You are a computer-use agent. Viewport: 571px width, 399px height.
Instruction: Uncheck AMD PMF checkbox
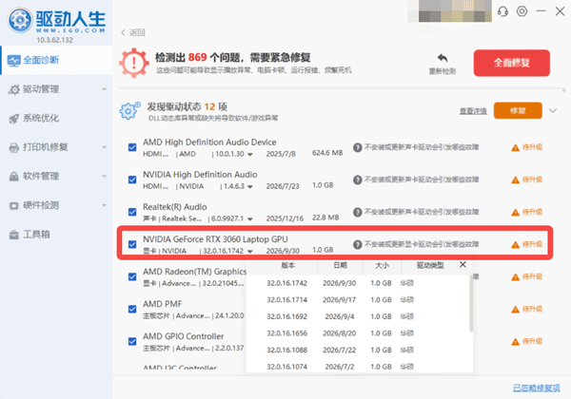(132, 309)
